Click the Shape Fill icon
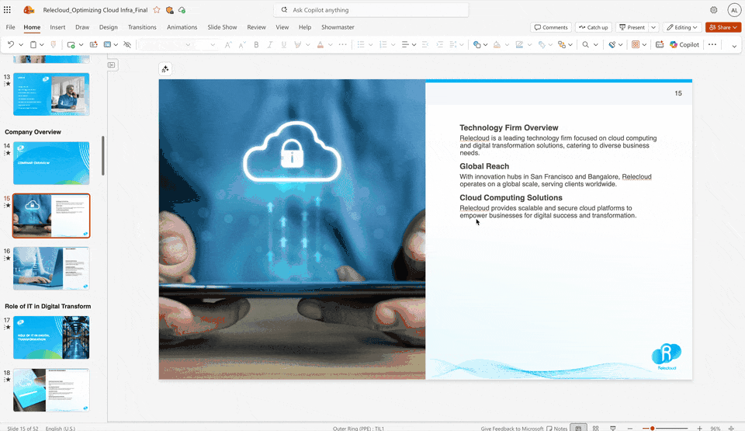This screenshot has width=745, height=431. coord(497,44)
